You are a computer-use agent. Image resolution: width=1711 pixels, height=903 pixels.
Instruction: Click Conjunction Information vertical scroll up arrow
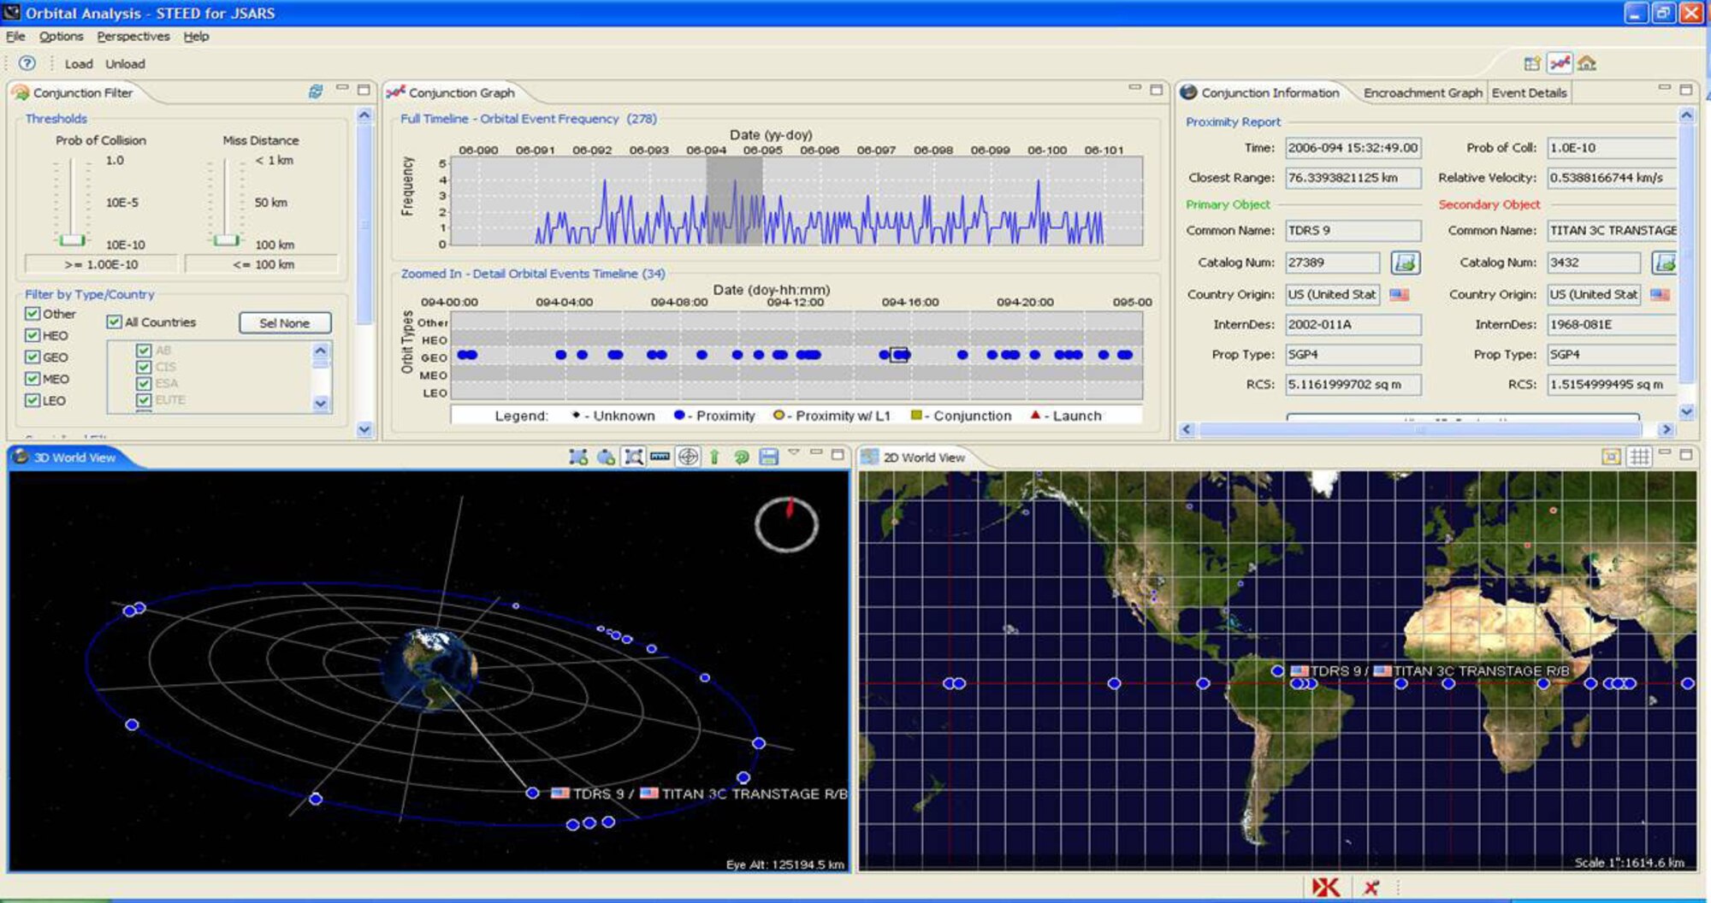[1686, 115]
